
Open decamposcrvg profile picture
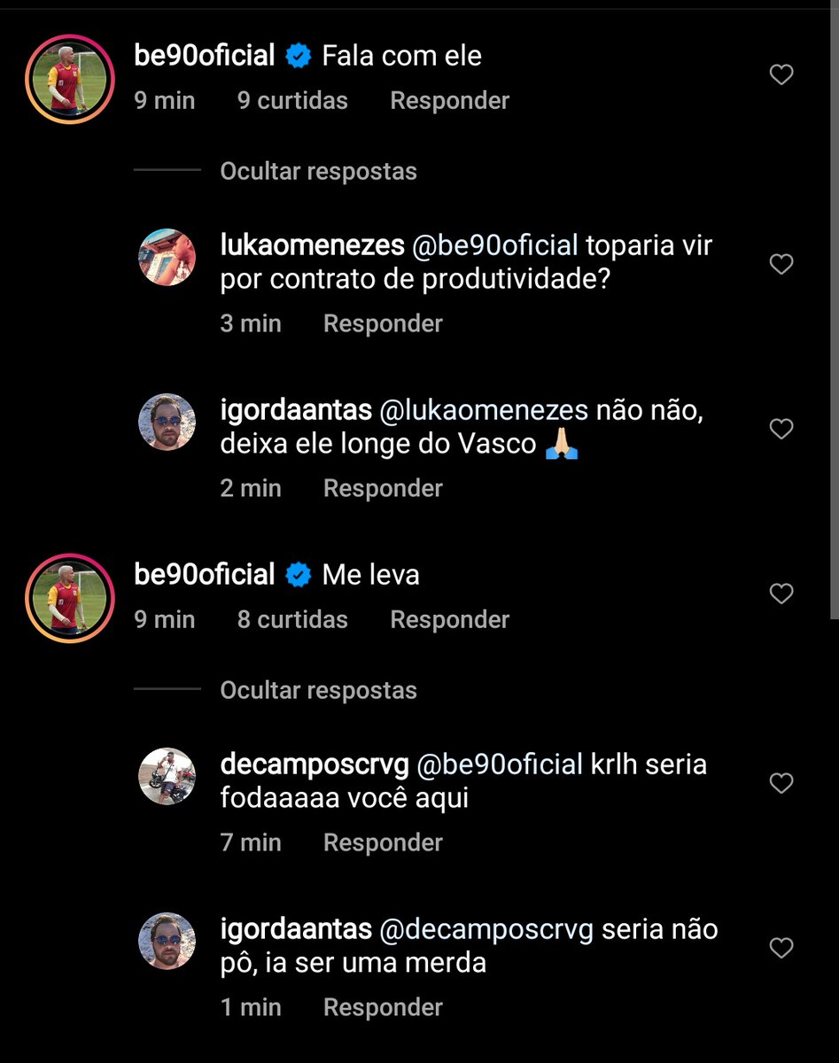[x=167, y=776]
